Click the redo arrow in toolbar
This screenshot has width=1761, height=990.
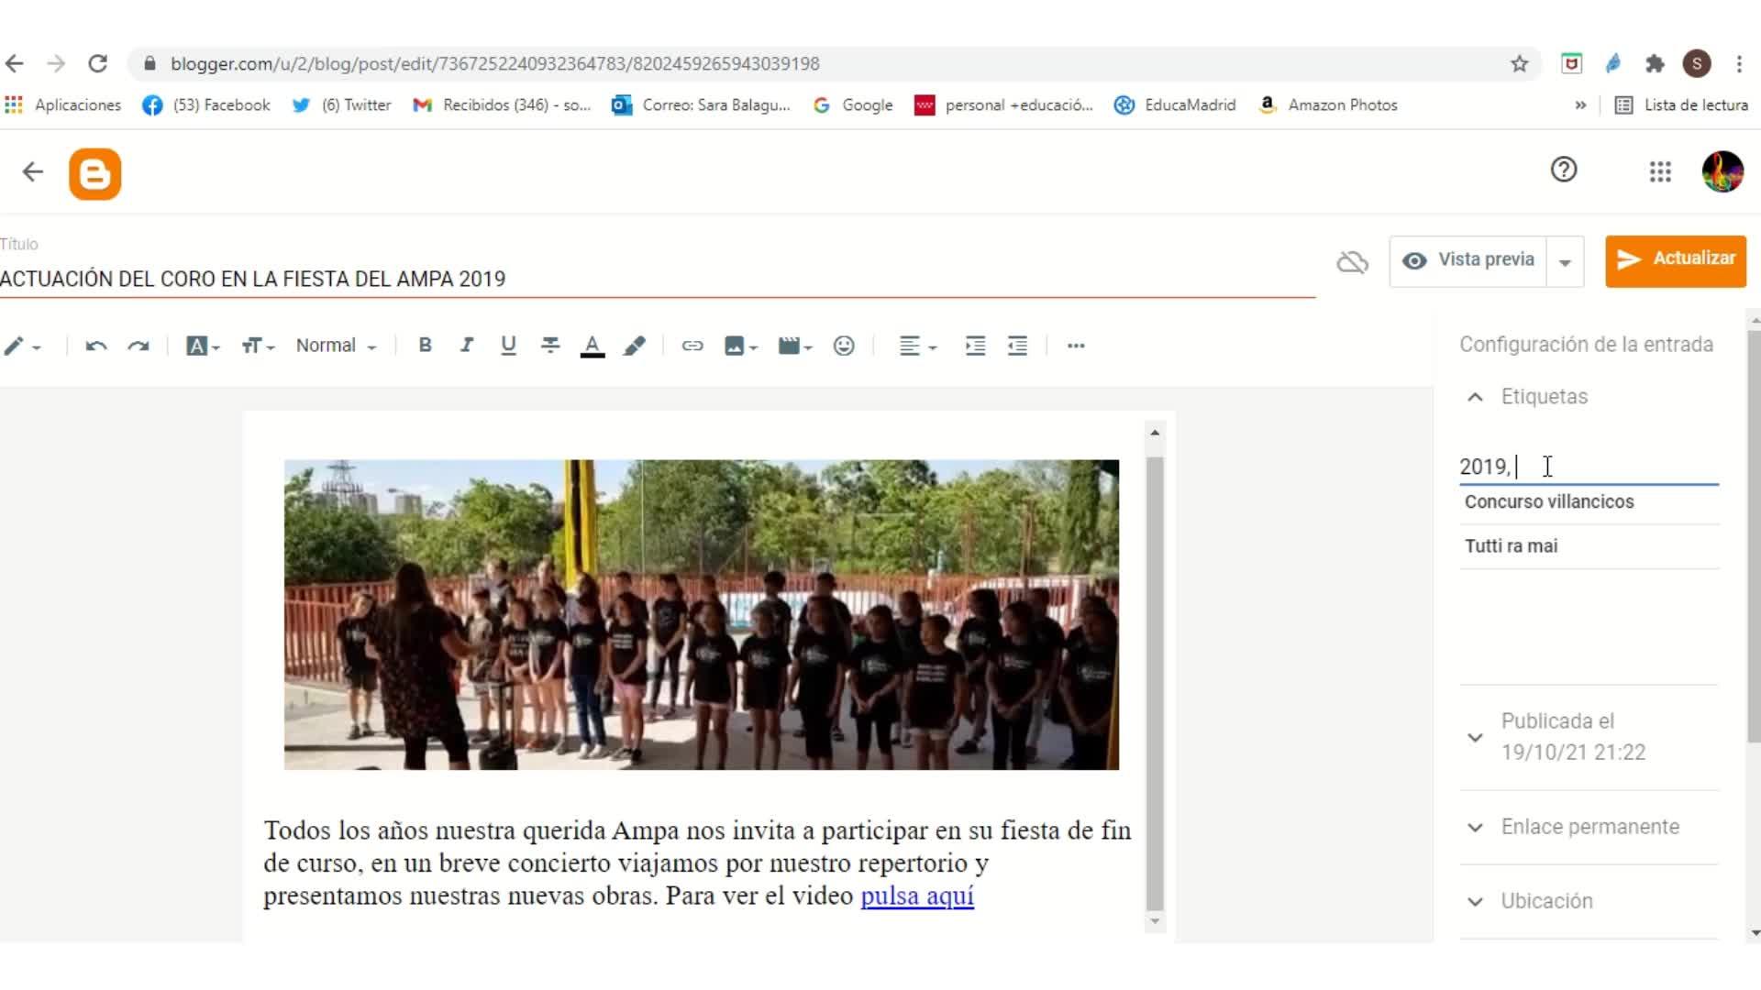click(x=138, y=346)
